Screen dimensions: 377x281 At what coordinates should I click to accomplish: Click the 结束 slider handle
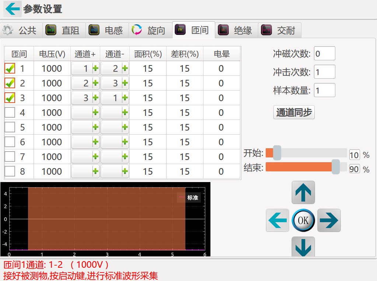click(336, 167)
